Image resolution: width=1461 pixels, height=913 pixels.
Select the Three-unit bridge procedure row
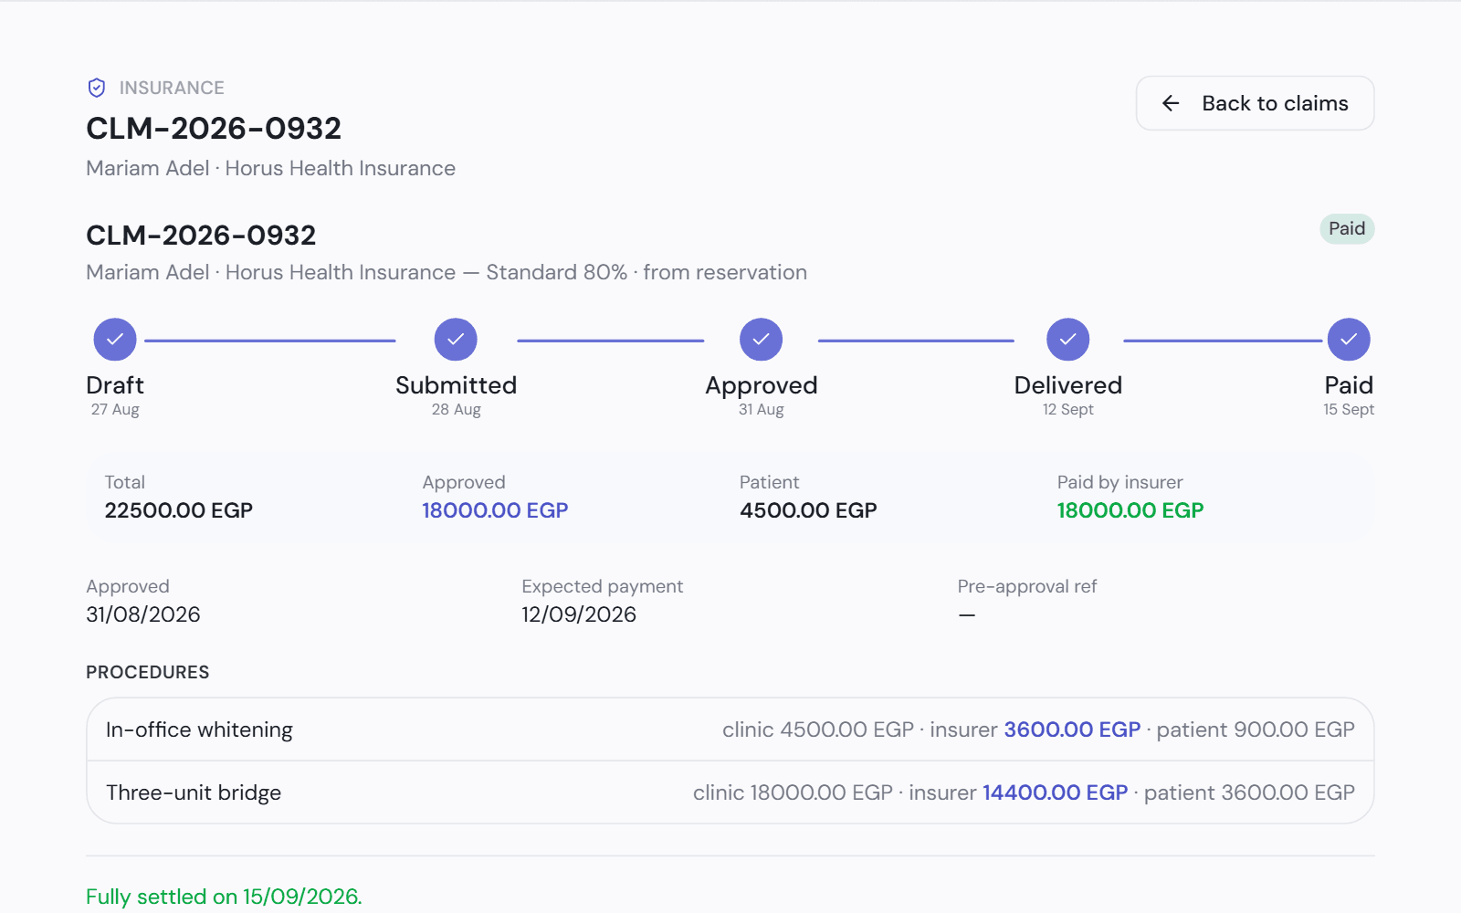tap(730, 792)
